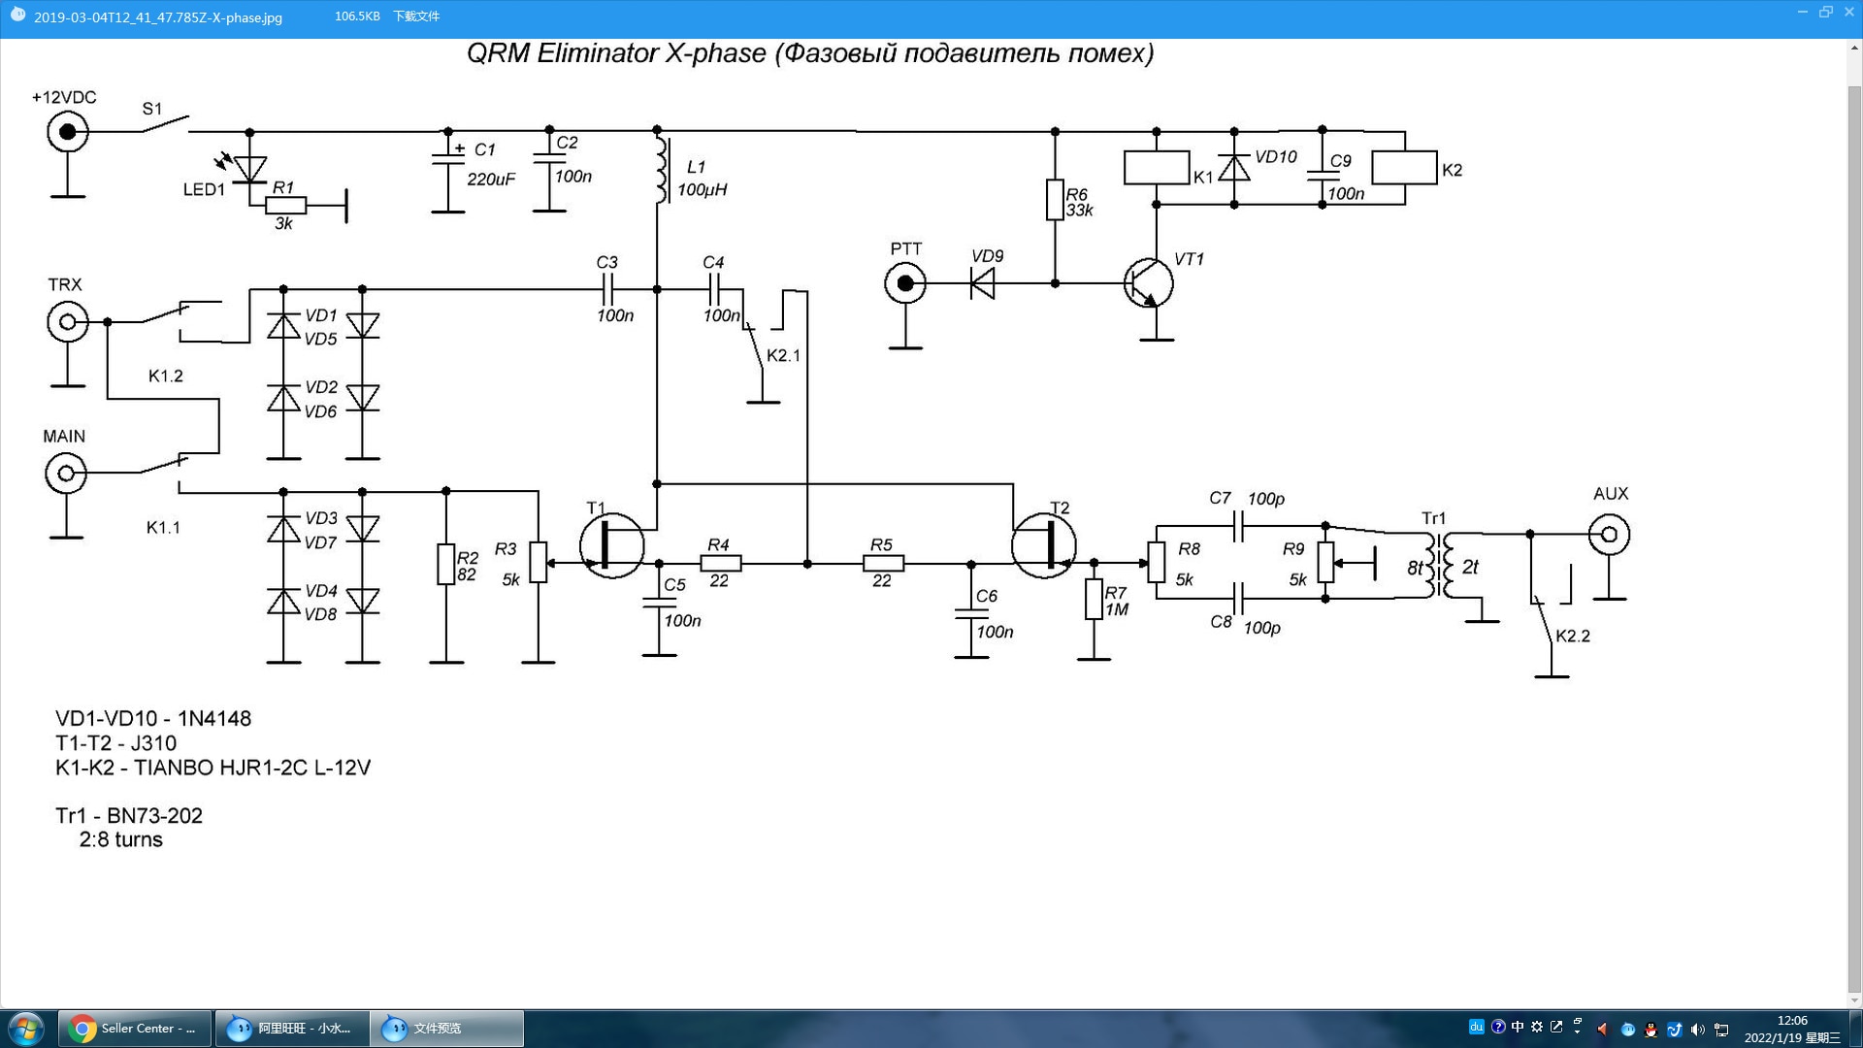Click the L1 100µH inductor label

[x=702, y=179]
